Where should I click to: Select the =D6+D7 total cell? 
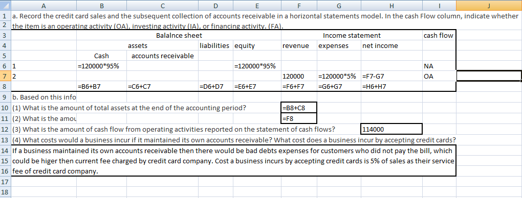point(215,87)
